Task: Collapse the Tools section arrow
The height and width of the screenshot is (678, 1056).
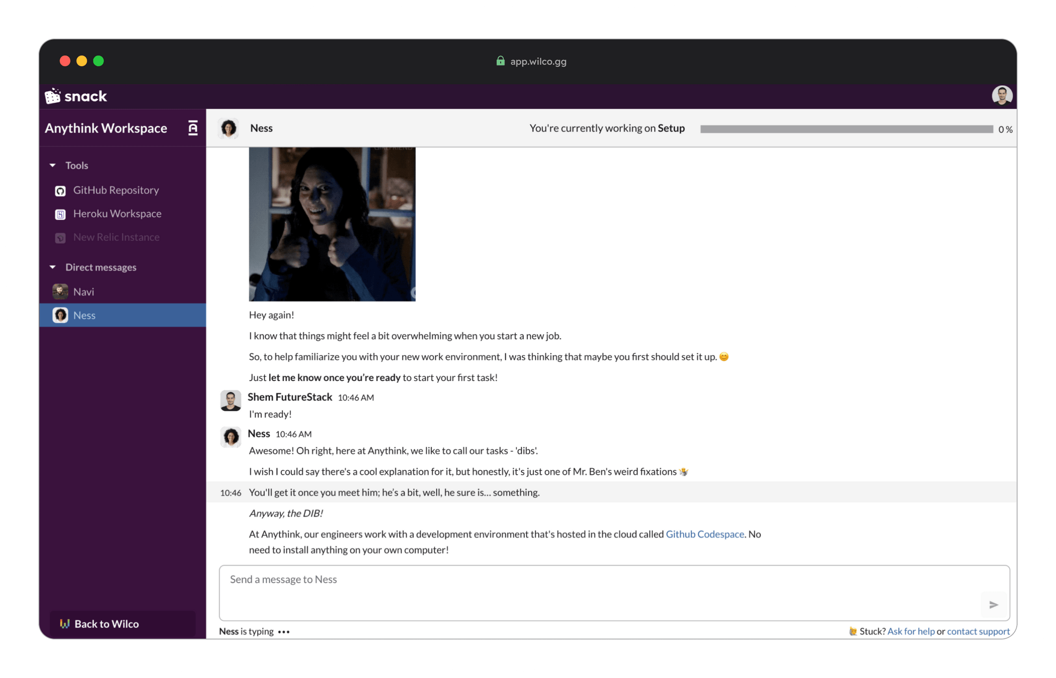Action: coord(52,166)
